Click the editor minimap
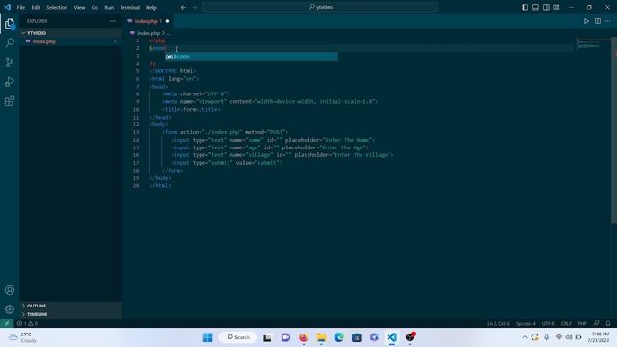The width and height of the screenshot is (617, 347). [589, 43]
